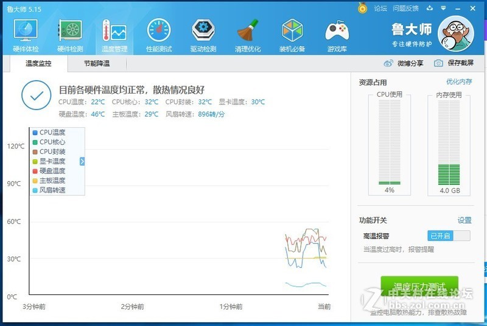The height and width of the screenshot is (326, 487).
Task: Click the 优化内存 link
Action: (459, 81)
